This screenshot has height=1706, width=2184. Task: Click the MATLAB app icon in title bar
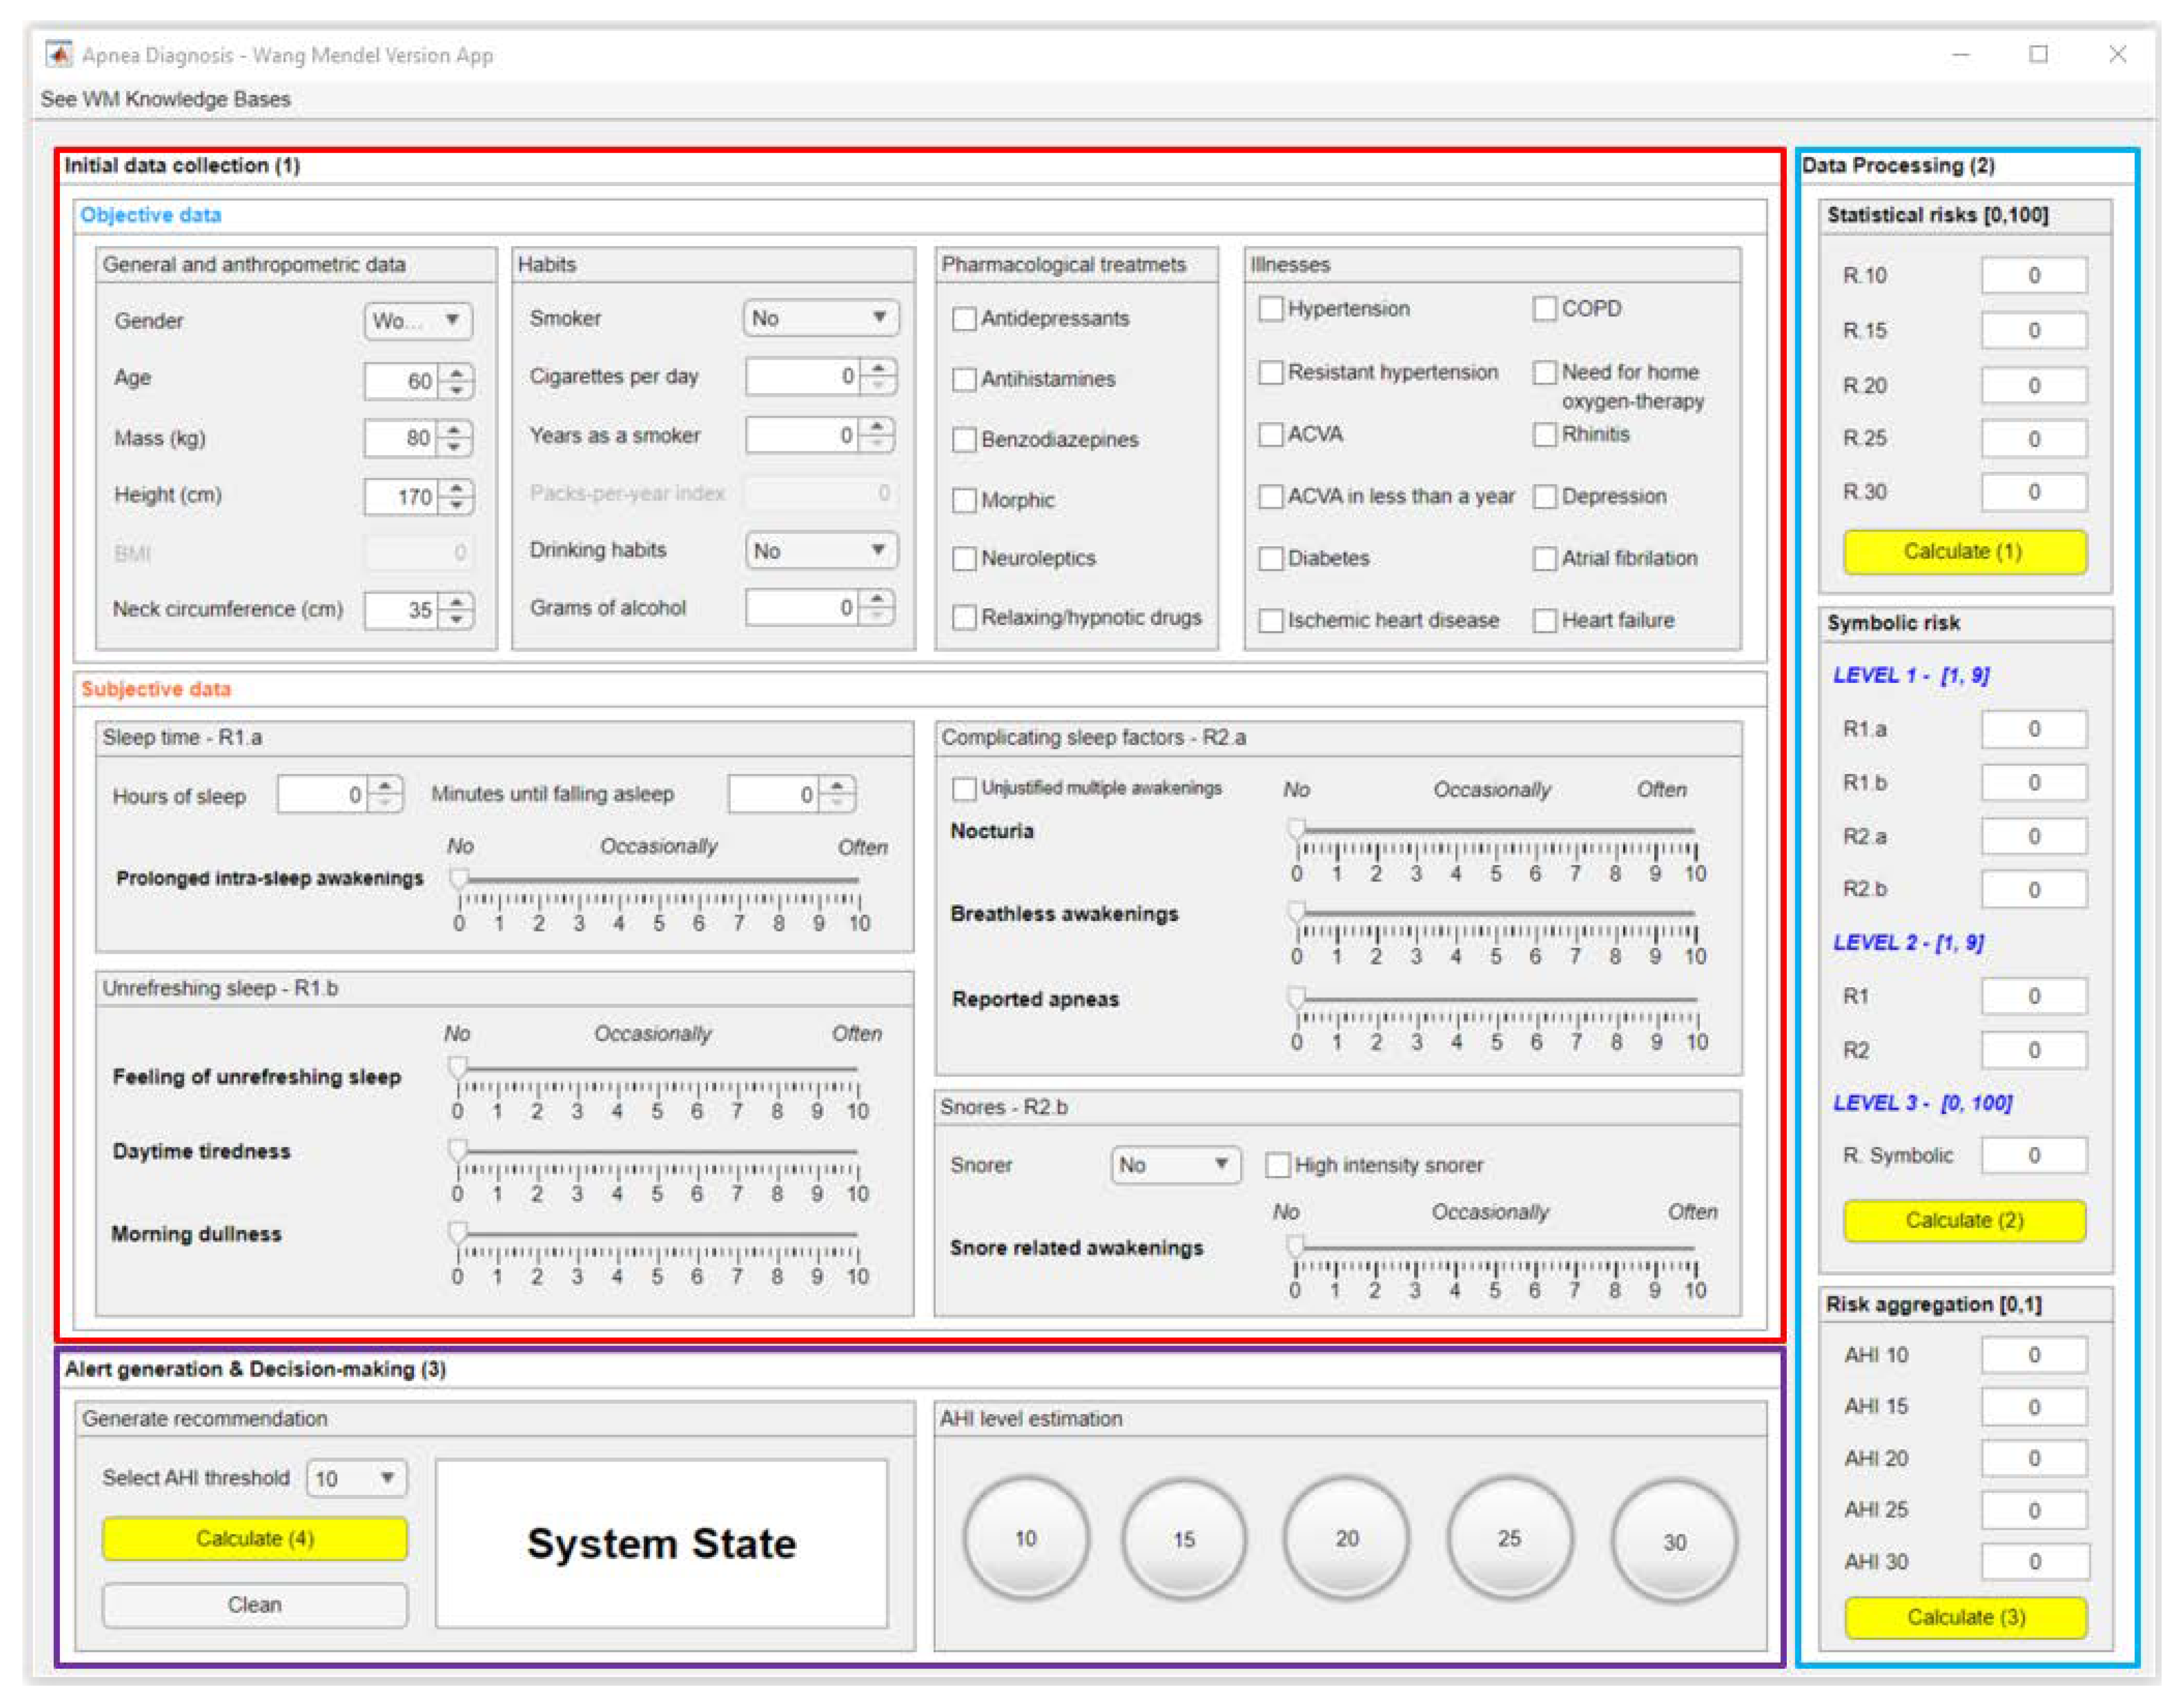(x=59, y=54)
